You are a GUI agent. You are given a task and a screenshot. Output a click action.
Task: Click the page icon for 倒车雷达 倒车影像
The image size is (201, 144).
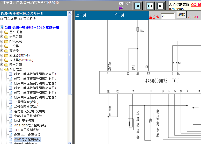pyautogui.click(x=11, y=135)
